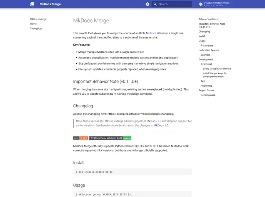
Task: Click the MkDocs Merge Validation Build badge
Action: [x=110, y=138]
